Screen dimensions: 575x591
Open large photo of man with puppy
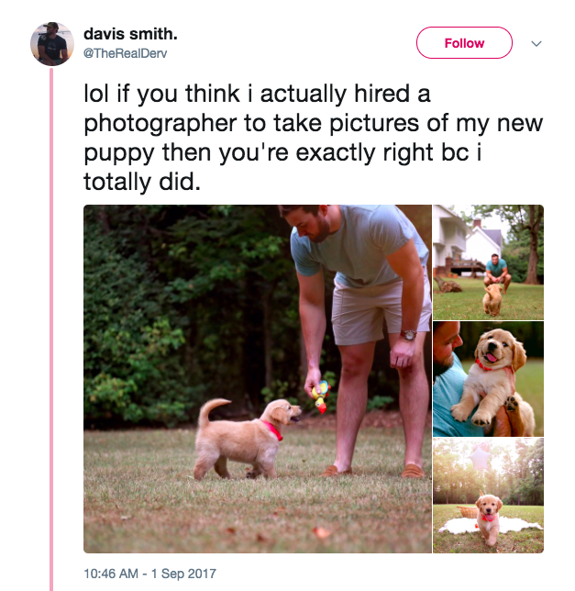coord(257,378)
